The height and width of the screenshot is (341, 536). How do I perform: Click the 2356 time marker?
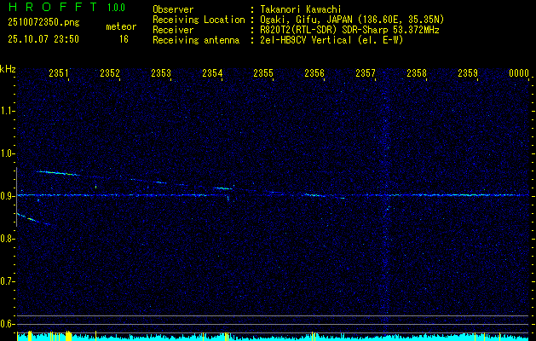(314, 73)
